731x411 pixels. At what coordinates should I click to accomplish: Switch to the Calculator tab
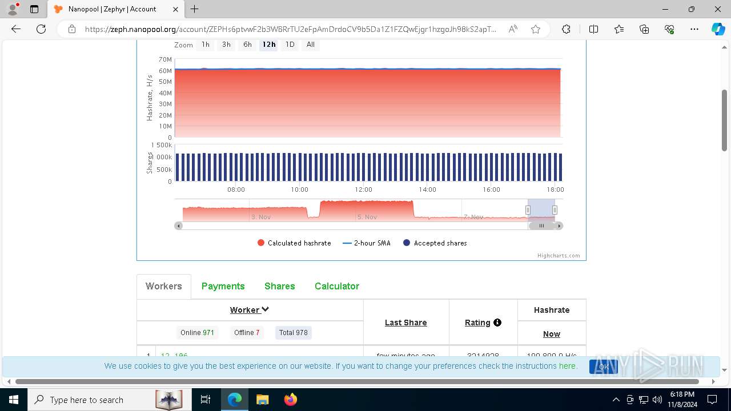point(337,287)
